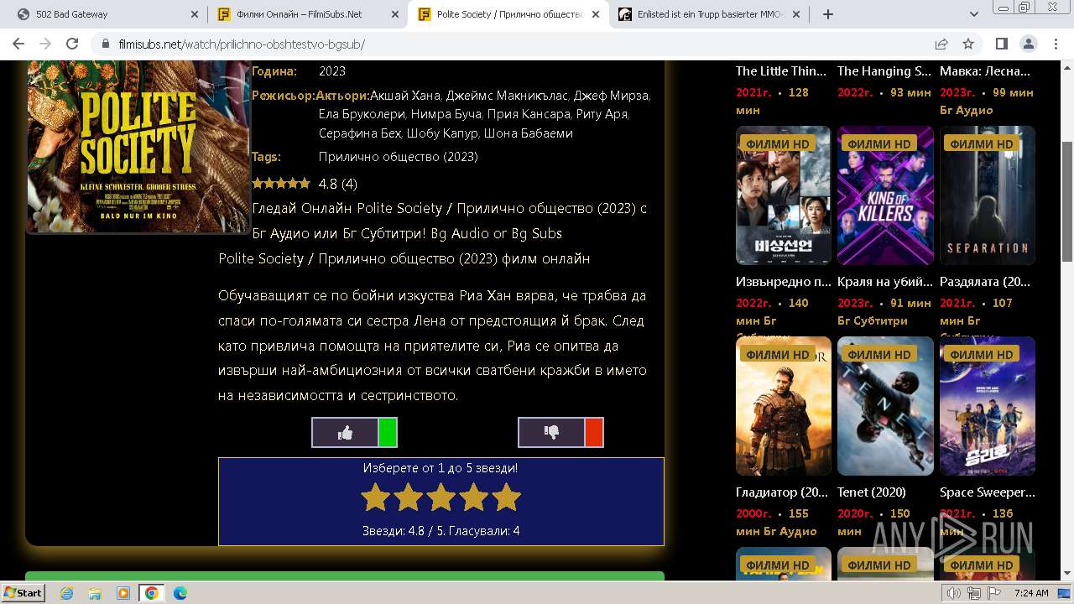
Task: Open the browser side panel
Action: (x=1001, y=44)
